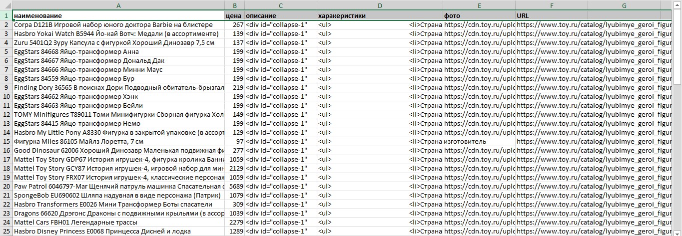Select cell EggStars 84415 Немо
Viewport: 682px width, 236px height.
point(118,123)
